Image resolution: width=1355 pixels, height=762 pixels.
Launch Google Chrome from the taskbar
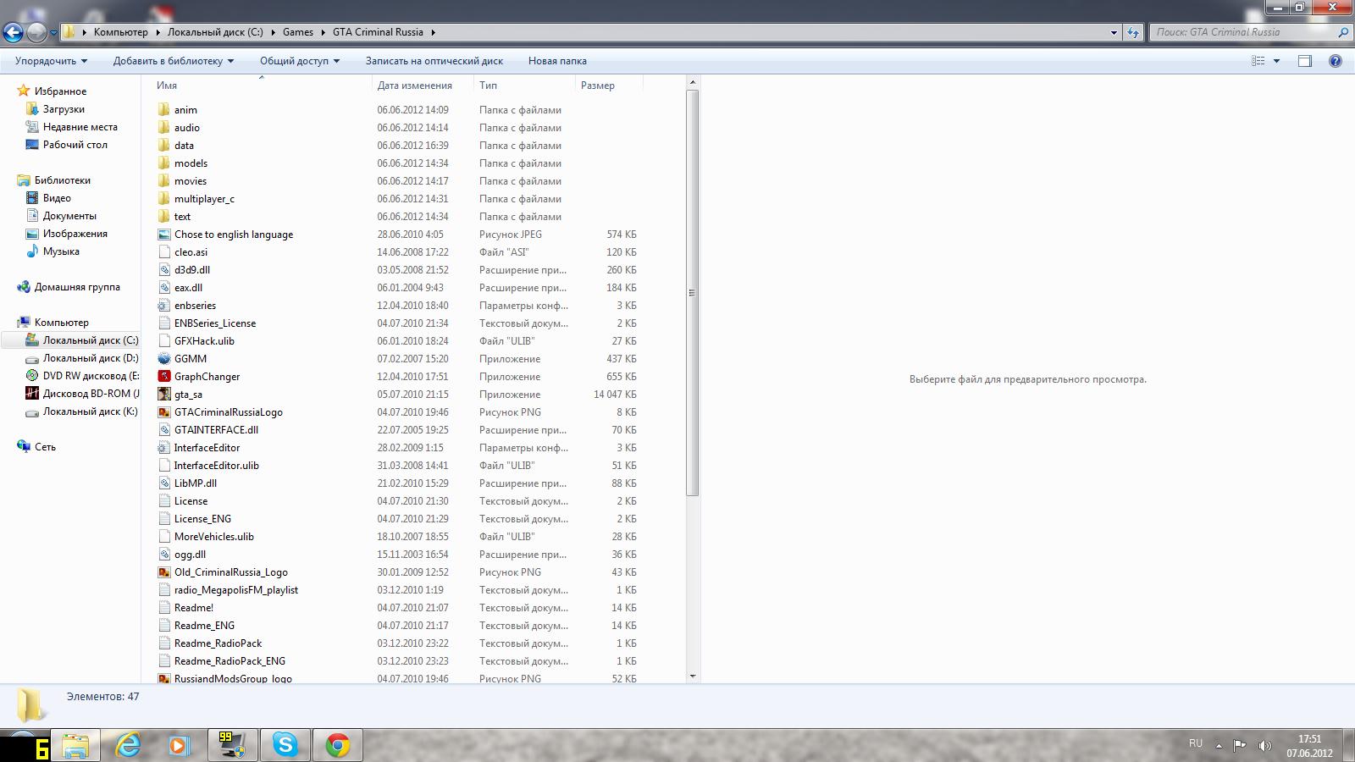coord(337,745)
